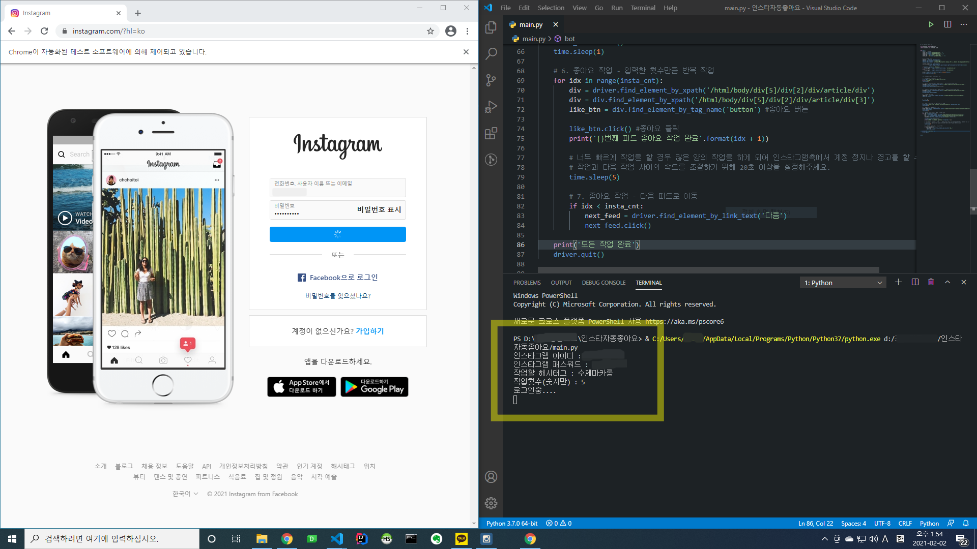Open the Extensions sidebar
Screen dimensions: 977x549
pos(491,134)
